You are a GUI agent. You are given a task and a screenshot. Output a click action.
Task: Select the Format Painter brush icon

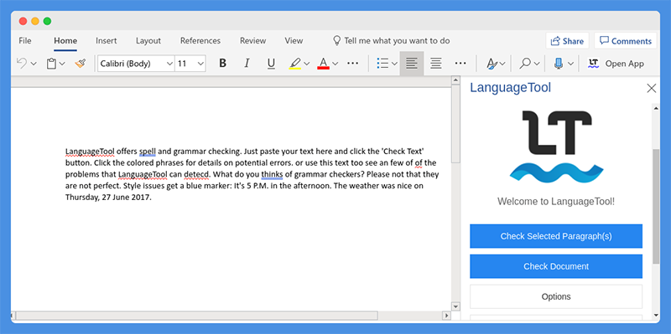pyautogui.click(x=80, y=64)
